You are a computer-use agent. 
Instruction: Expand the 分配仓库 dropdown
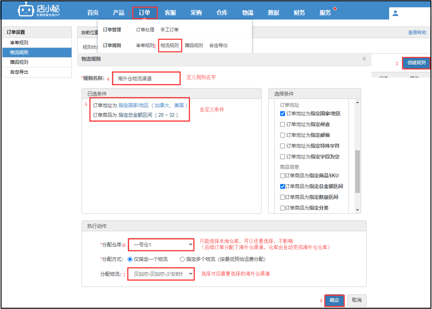tap(161, 245)
